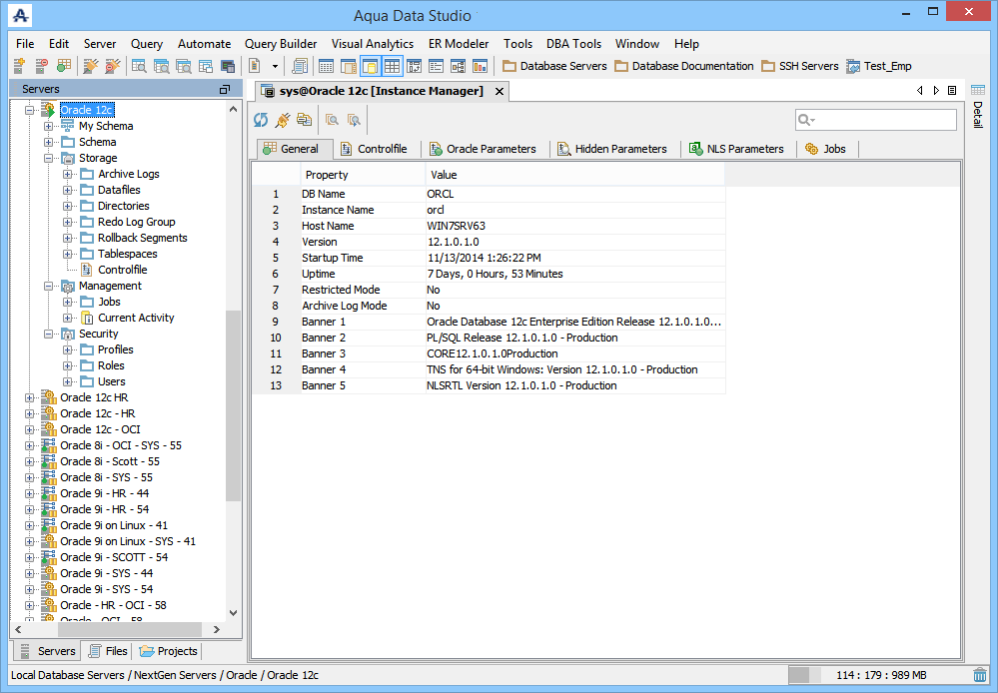Open the Database Servers shortcut folder
The width and height of the screenshot is (998, 693).
[554, 66]
